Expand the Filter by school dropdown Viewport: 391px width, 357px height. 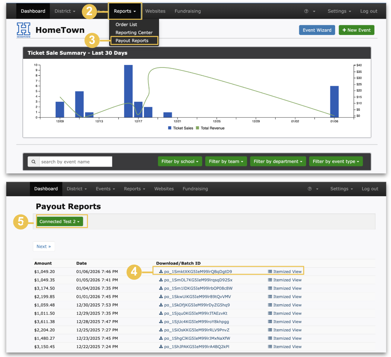click(180, 162)
